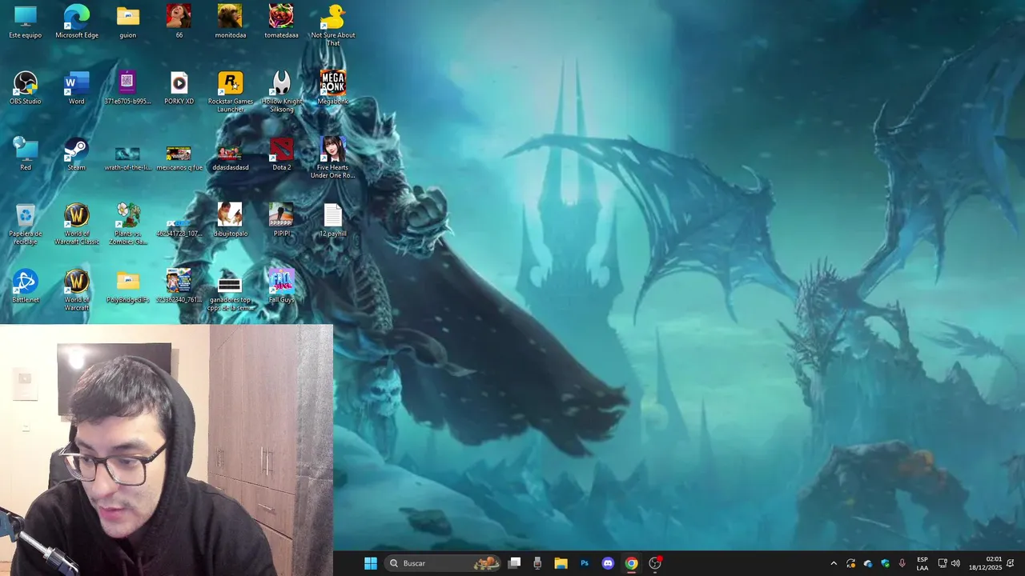The width and height of the screenshot is (1025, 576).
Task: Select the World of Warcraft retail shortcut
Action: coord(77,290)
